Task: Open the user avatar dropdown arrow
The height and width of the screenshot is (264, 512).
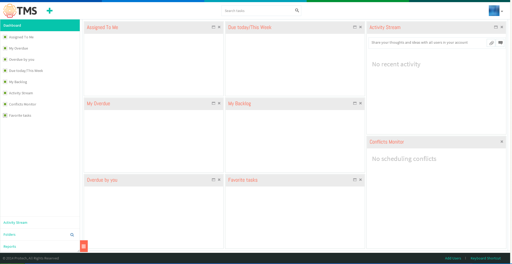Action: point(502,11)
